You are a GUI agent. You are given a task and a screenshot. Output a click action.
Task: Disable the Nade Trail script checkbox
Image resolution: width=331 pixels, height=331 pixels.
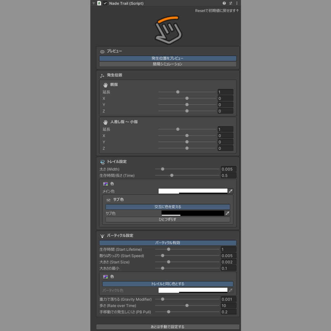tap(105, 3)
